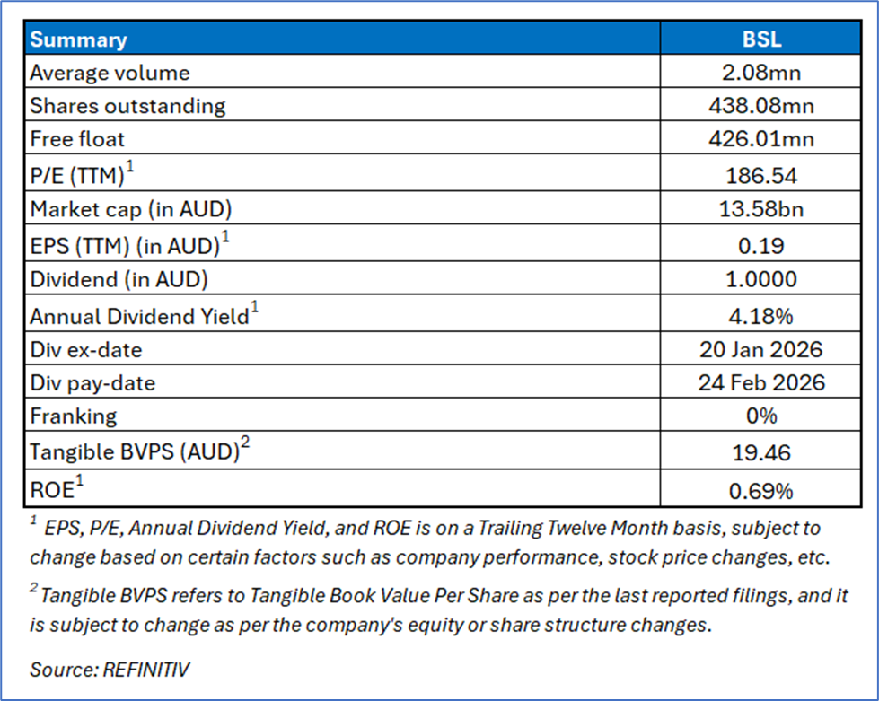
Task: Click the Div pay-date 24 Feb 2026
Action: click(x=761, y=382)
